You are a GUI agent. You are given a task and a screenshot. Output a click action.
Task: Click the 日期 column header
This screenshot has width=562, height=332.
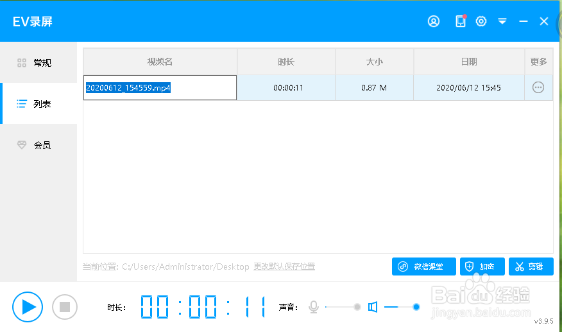pos(469,62)
